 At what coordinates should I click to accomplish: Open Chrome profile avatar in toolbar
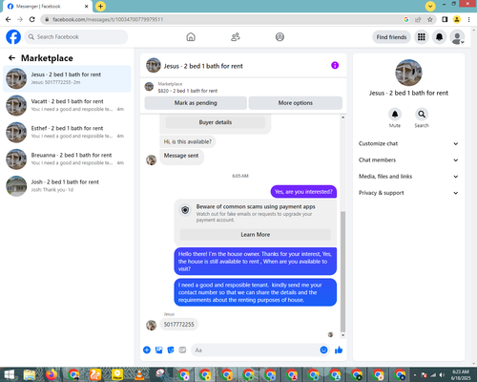pos(457,19)
